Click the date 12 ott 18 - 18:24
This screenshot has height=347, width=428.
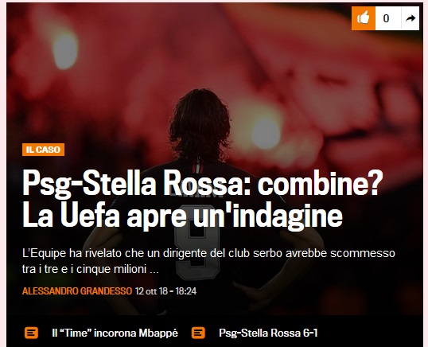click(x=165, y=291)
